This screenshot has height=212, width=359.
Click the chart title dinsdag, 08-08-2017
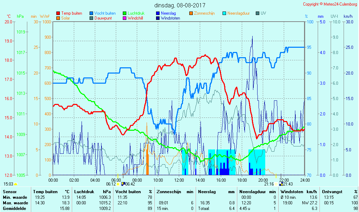180,5
